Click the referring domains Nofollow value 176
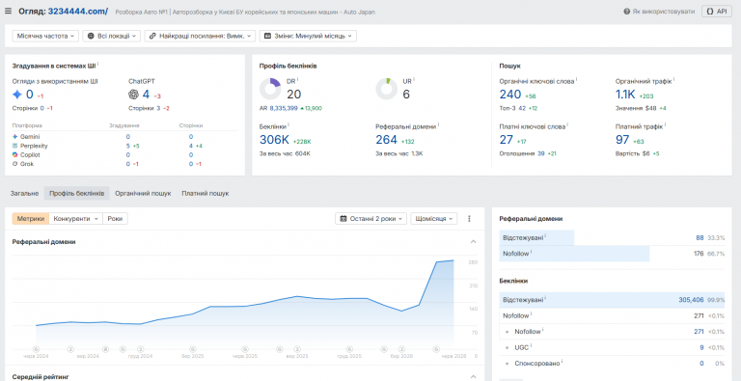 (x=699, y=254)
